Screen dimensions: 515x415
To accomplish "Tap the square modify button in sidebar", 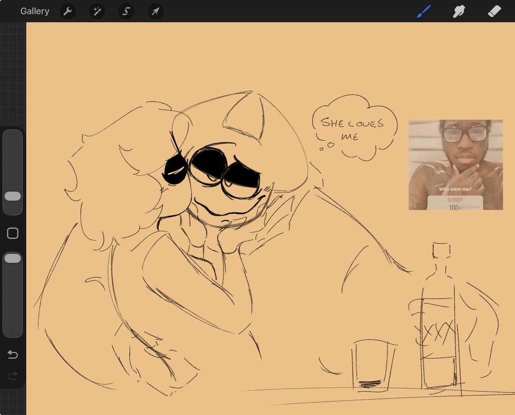I will click(x=13, y=233).
